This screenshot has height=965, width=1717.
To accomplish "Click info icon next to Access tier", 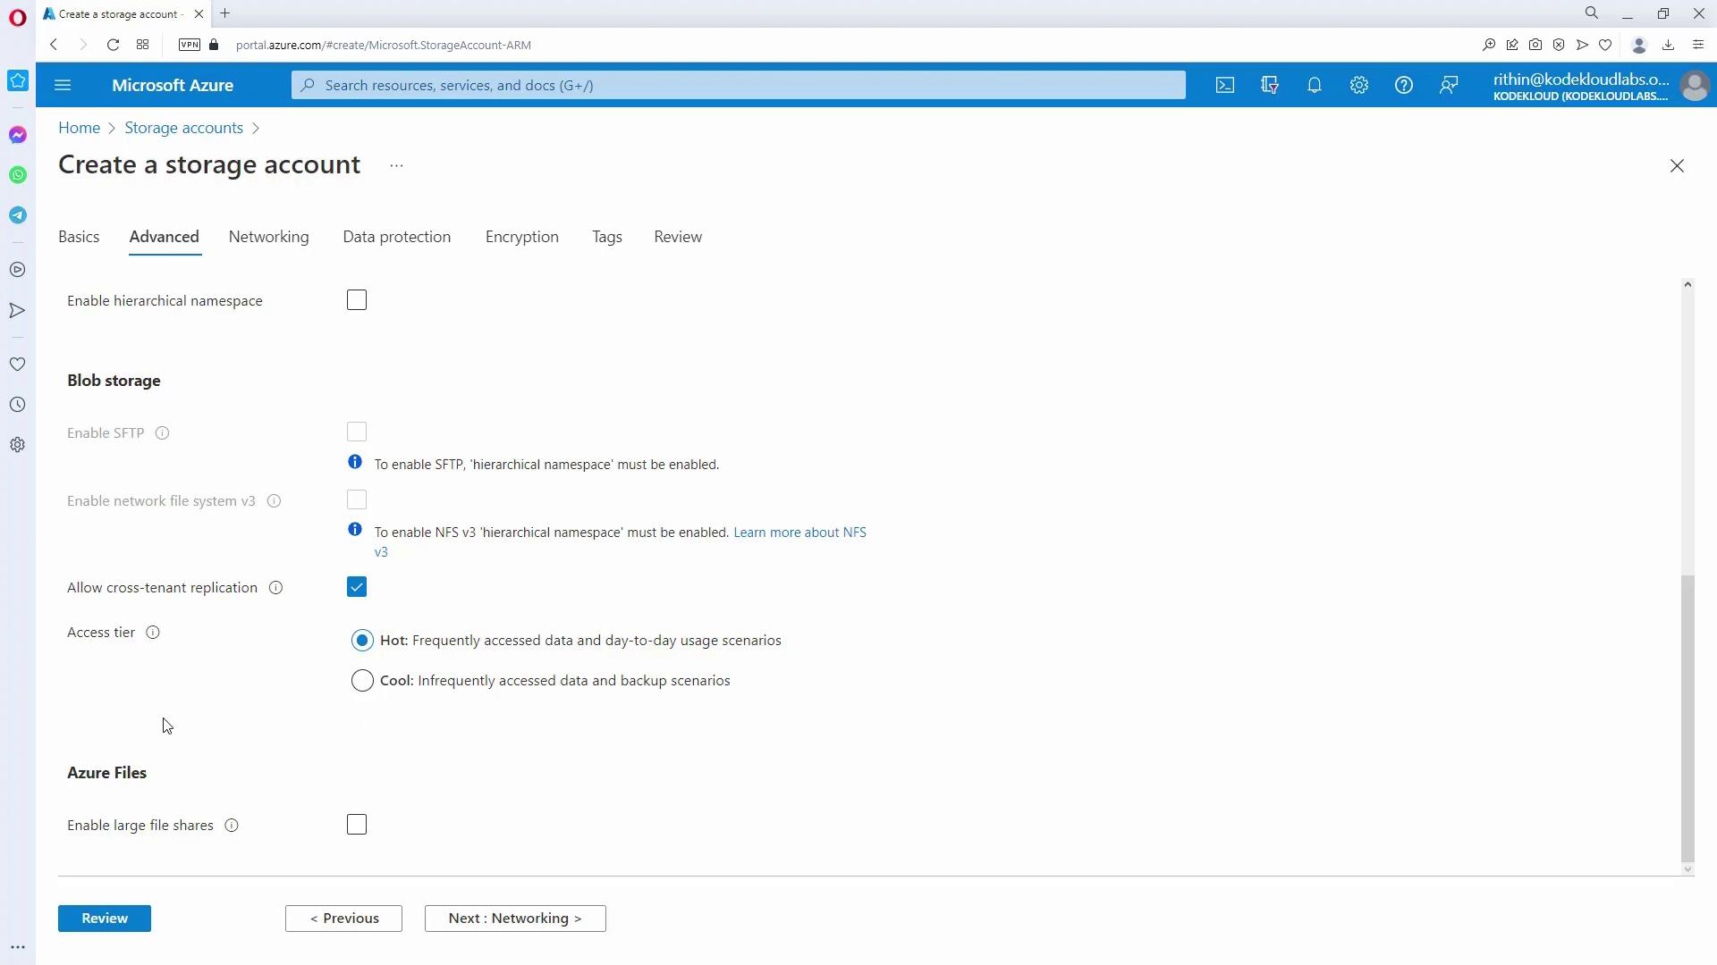I will [x=153, y=633].
